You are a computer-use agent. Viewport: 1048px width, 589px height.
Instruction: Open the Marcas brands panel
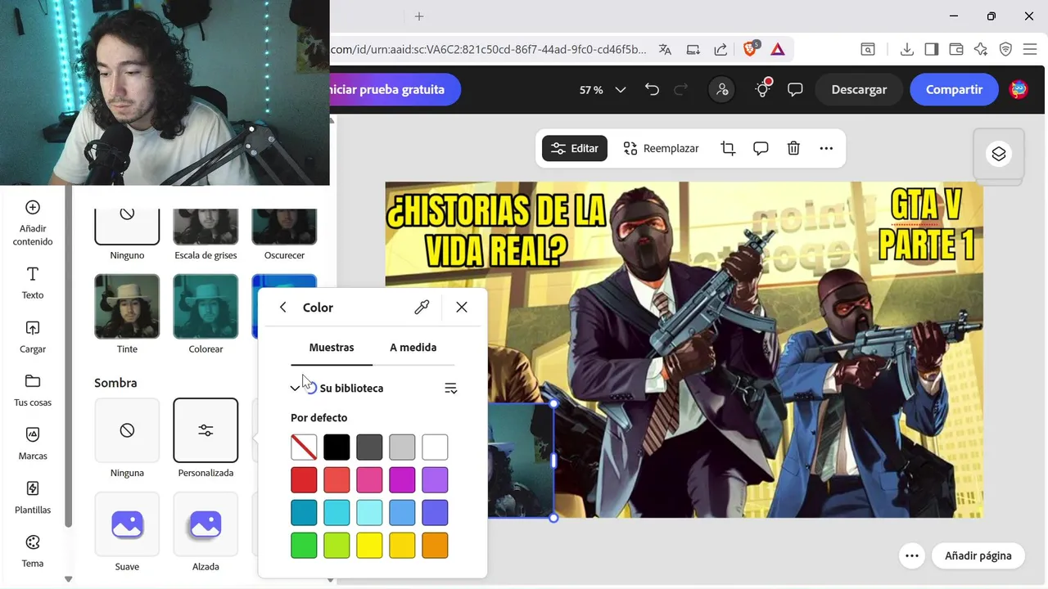[x=33, y=444]
